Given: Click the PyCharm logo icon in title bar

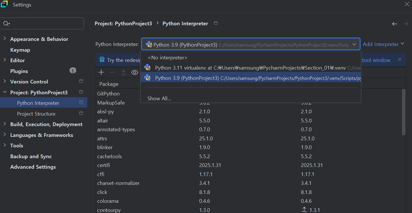Looking at the screenshot, I should [4, 4].
